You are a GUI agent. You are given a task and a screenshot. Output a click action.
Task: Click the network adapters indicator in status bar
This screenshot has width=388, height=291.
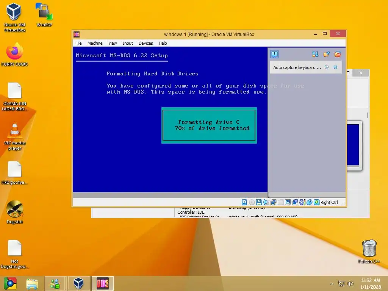click(274, 202)
